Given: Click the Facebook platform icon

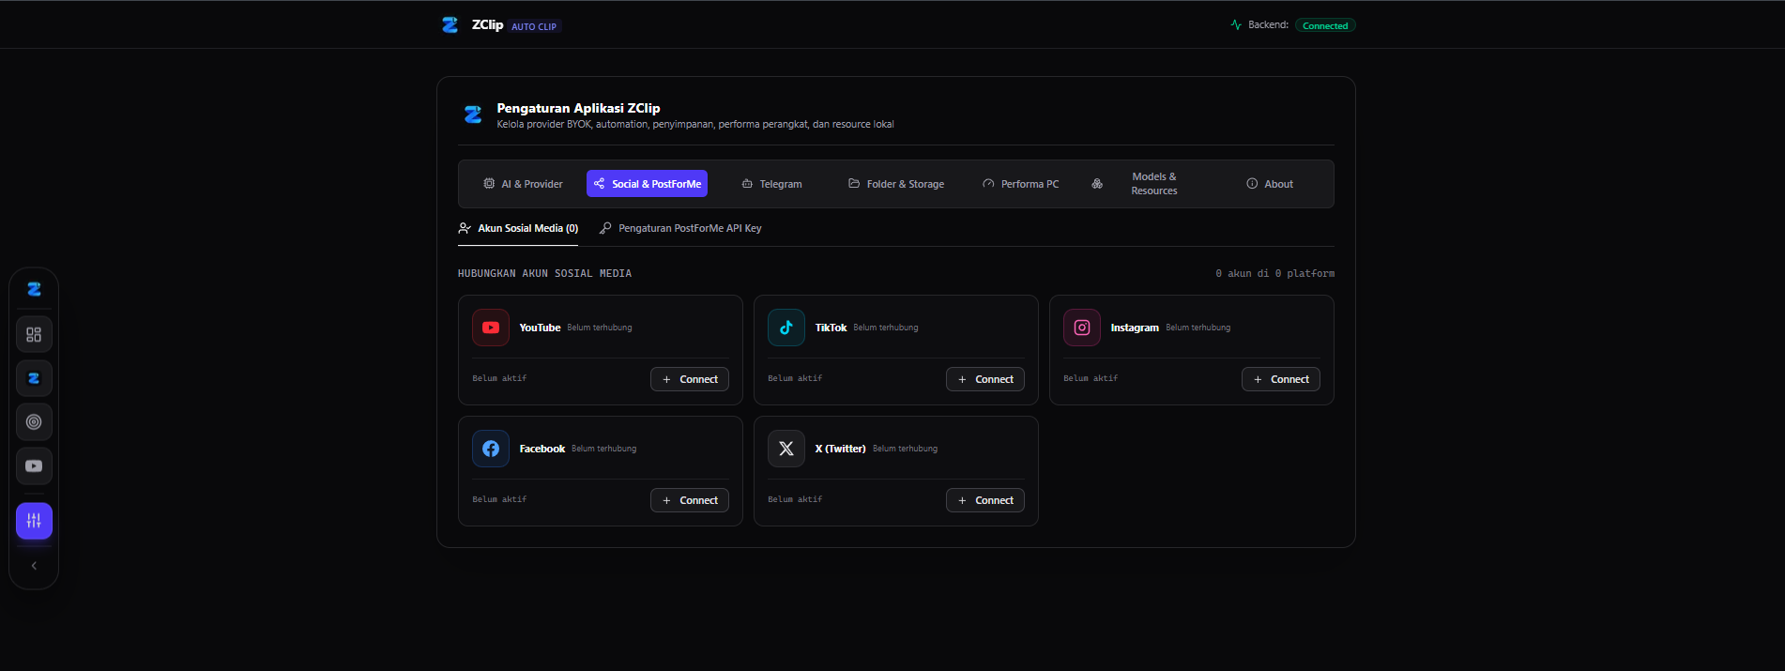Looking at the screenshot, I should tap(491, 449).
